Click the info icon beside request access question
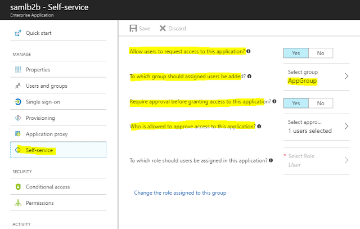360x229 pixels. point(249,51)
